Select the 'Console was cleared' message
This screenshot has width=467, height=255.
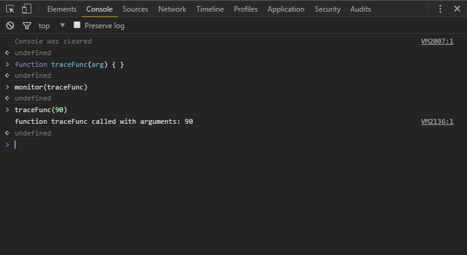click(x=53, y=41)
